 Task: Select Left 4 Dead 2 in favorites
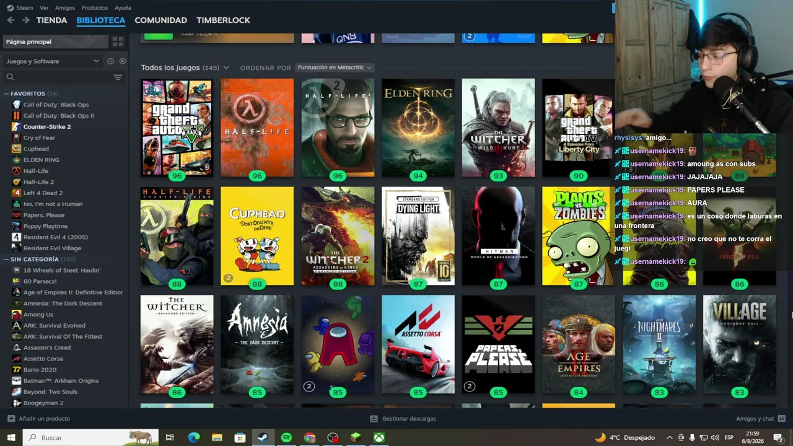[43, 193]
